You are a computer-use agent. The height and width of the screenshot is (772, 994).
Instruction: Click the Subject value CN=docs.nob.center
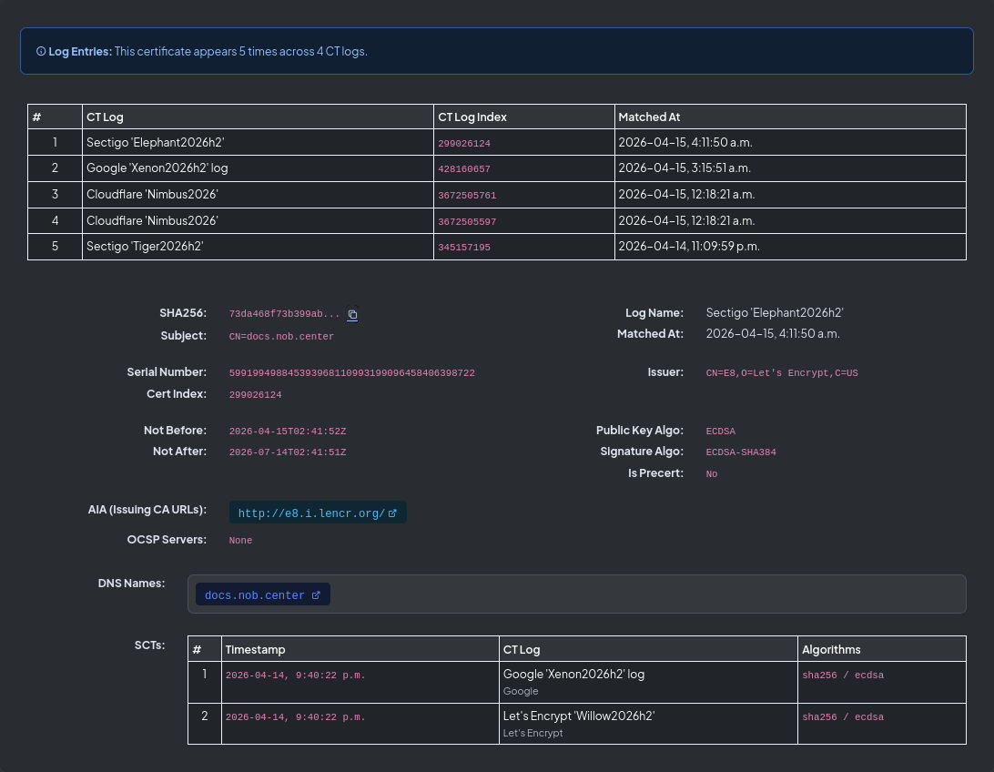pyautogui.click(x=281, y=337)
